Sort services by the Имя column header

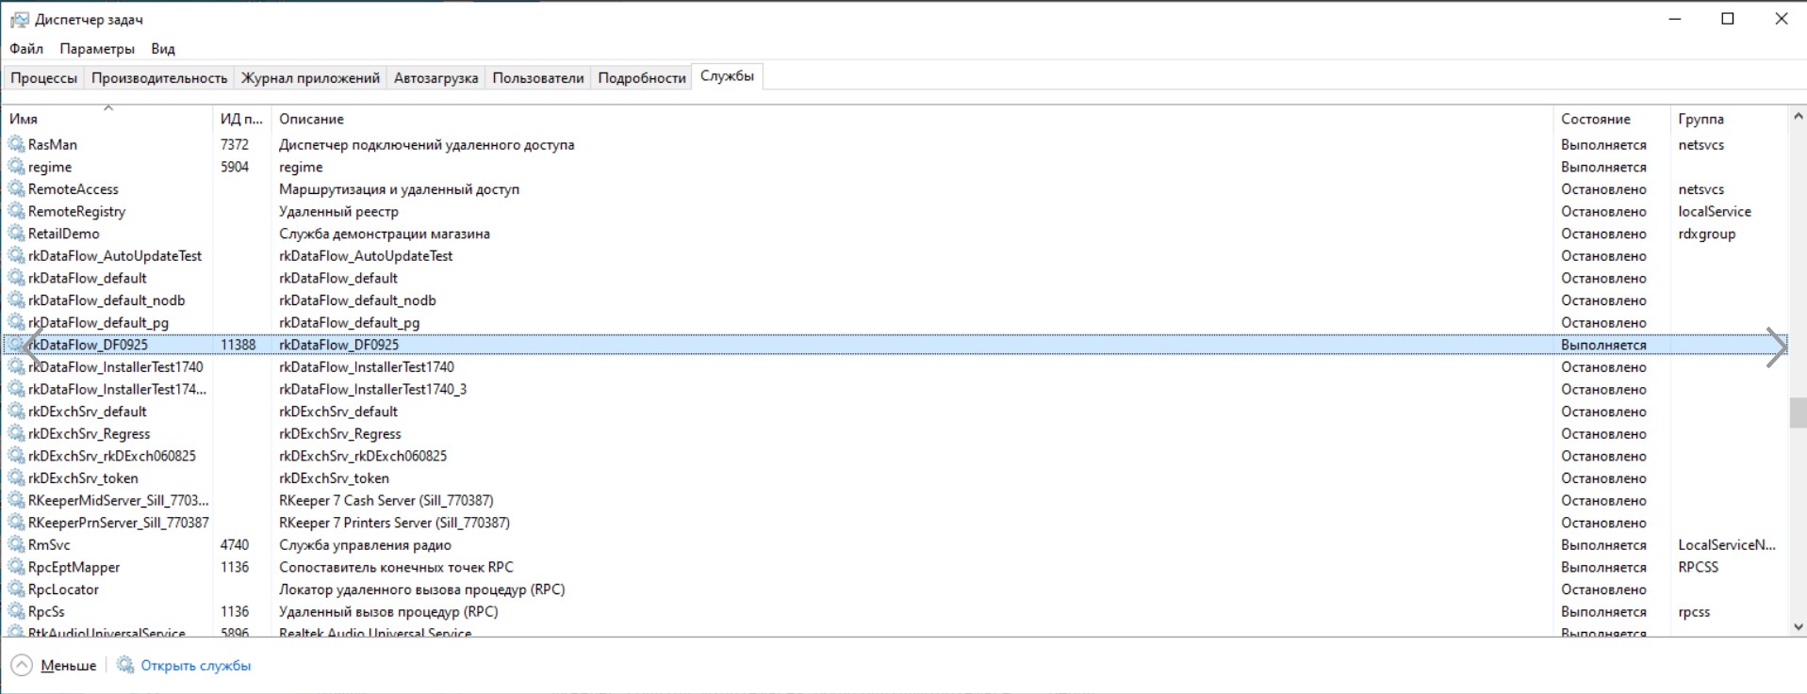point(24,120)
